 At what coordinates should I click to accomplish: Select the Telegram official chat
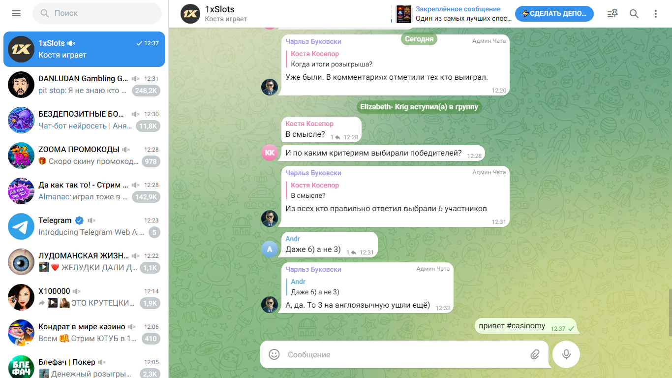pos(84,226)
